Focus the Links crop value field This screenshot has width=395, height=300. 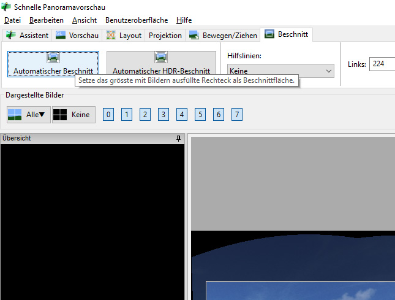(x=382, y=64)
